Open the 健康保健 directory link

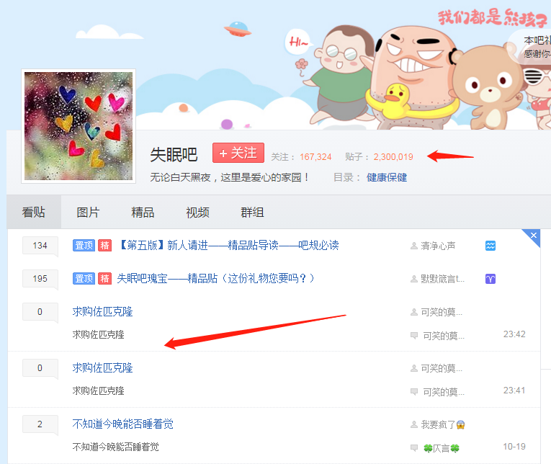pyautogui.click(x=387, y=177)
